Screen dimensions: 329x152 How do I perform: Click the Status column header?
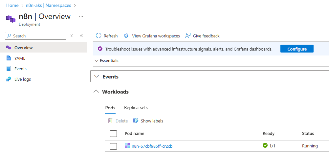point(308,133)
